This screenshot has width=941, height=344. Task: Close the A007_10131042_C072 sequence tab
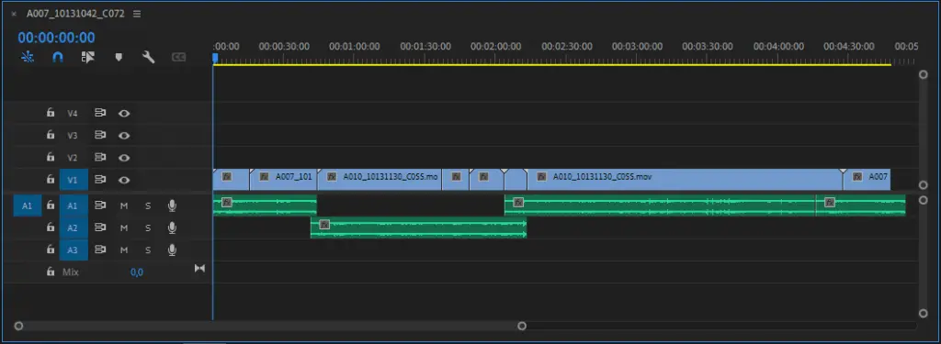pos(14,13)
